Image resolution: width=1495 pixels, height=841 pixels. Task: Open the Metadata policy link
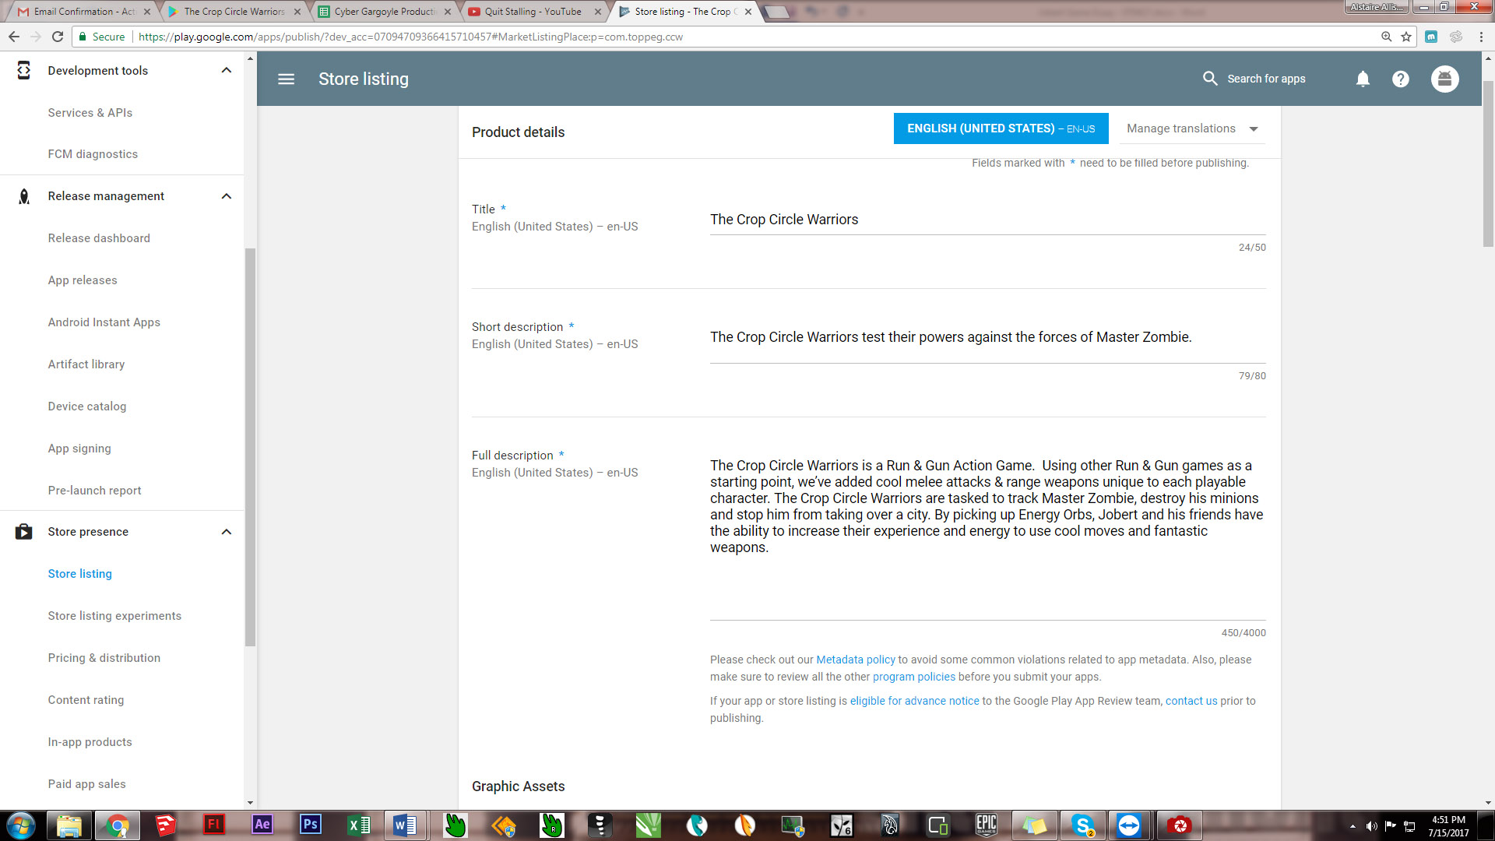(x=855, y=660)
